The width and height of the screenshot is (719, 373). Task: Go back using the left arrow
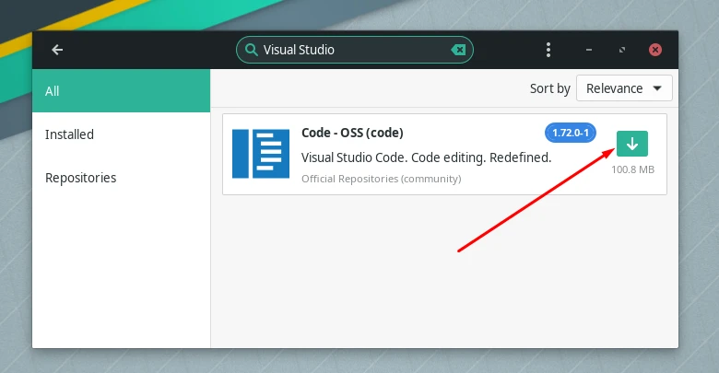pos(57,50)
